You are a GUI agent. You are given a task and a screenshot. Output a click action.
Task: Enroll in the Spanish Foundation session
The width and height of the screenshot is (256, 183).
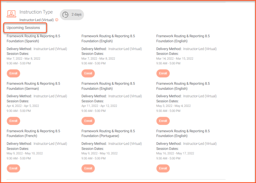click(13, 73)
